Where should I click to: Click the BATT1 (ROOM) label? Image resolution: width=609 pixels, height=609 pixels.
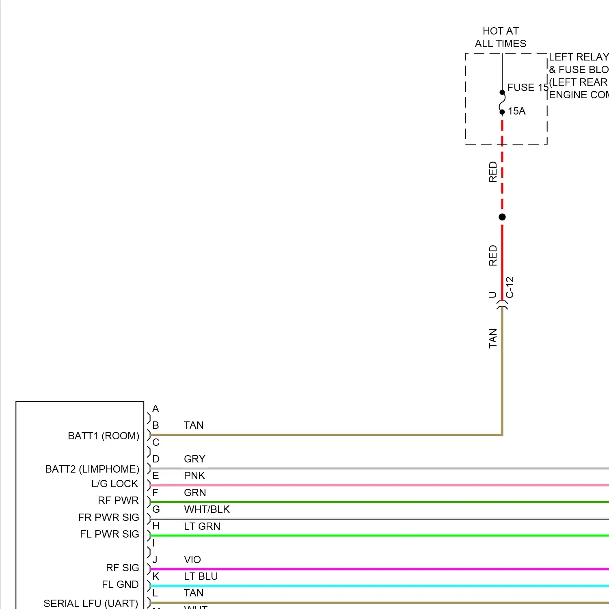[x=104, y=436]
